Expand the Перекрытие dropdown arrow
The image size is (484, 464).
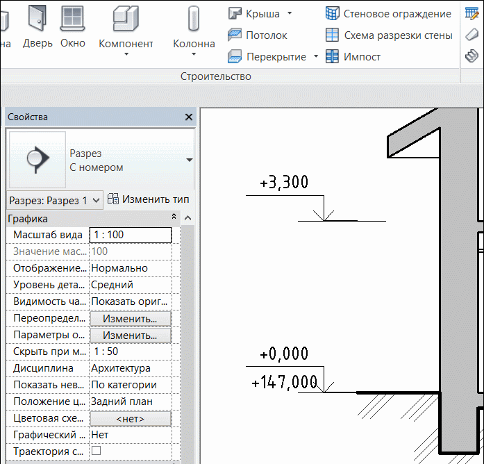[315, 56]
